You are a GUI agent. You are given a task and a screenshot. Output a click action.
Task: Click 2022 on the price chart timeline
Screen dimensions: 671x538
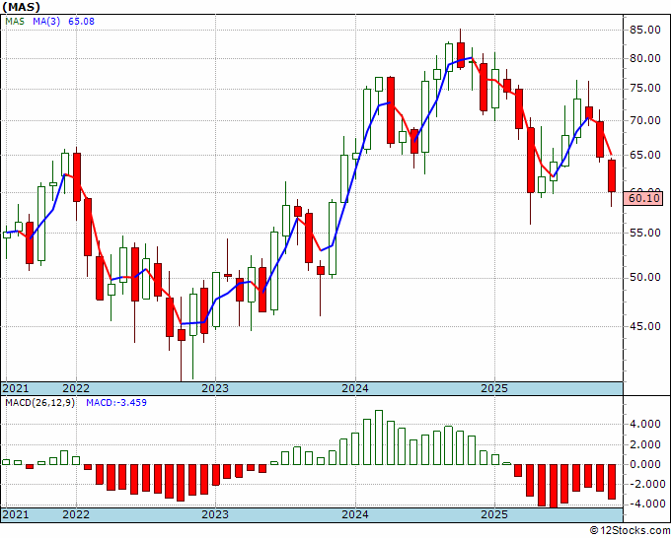tap(76, 388)
